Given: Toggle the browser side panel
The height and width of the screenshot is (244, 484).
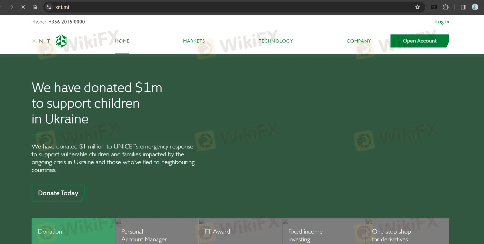Looking at the screenshot, I should point(463,7).
